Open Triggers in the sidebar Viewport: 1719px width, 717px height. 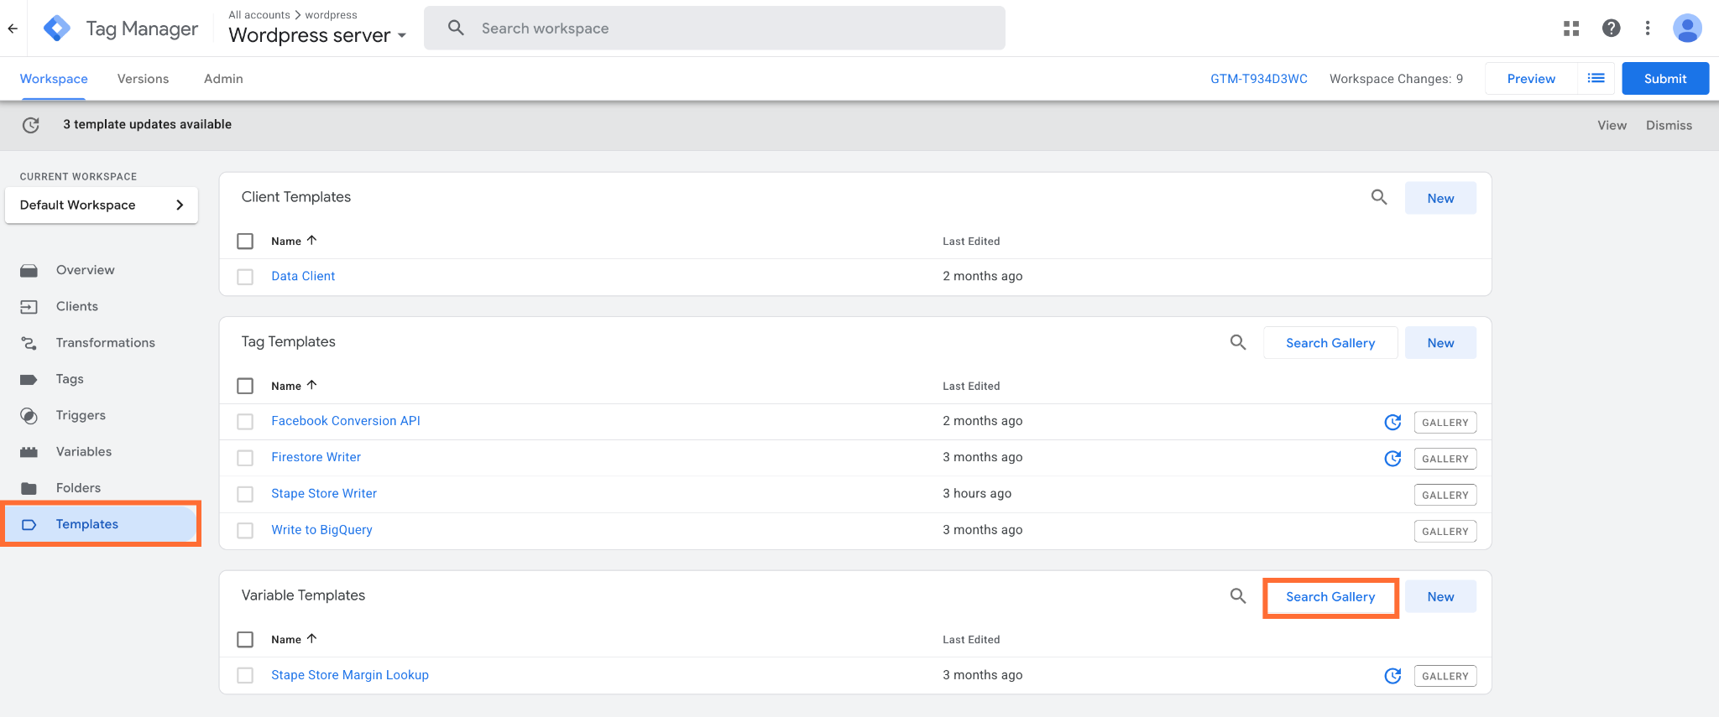pyautogui.click(x=81, y=415)
